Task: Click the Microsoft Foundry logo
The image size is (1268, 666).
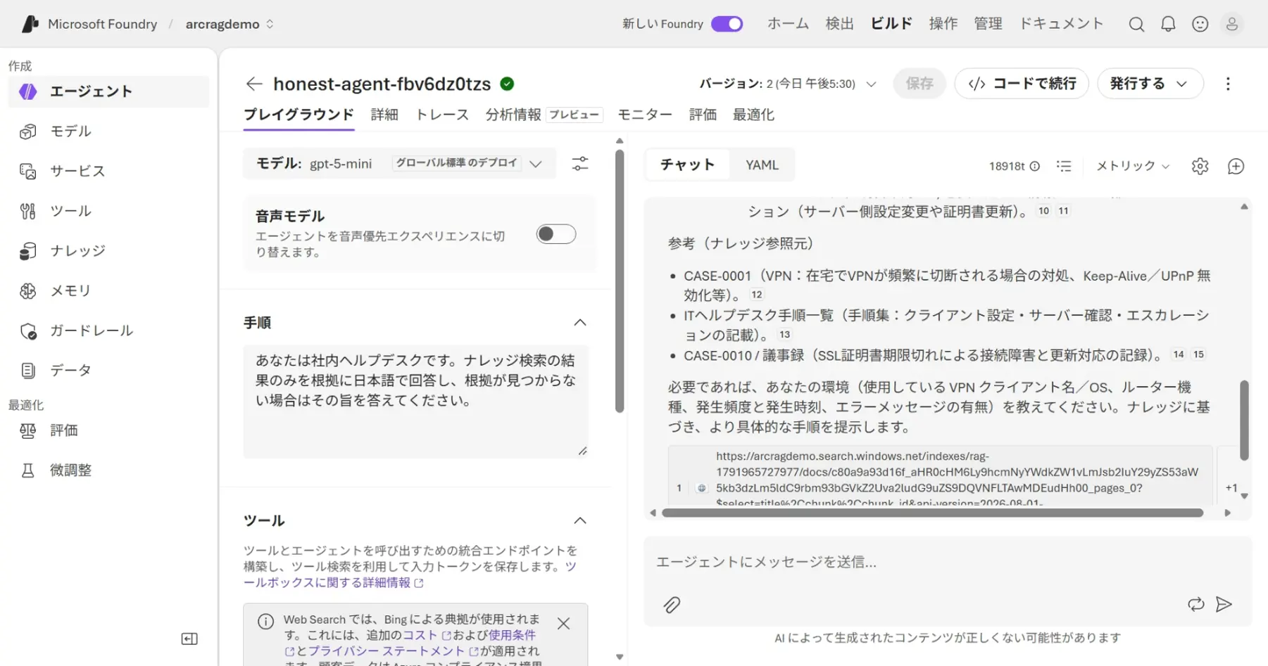Action: (x=30, y=25)
